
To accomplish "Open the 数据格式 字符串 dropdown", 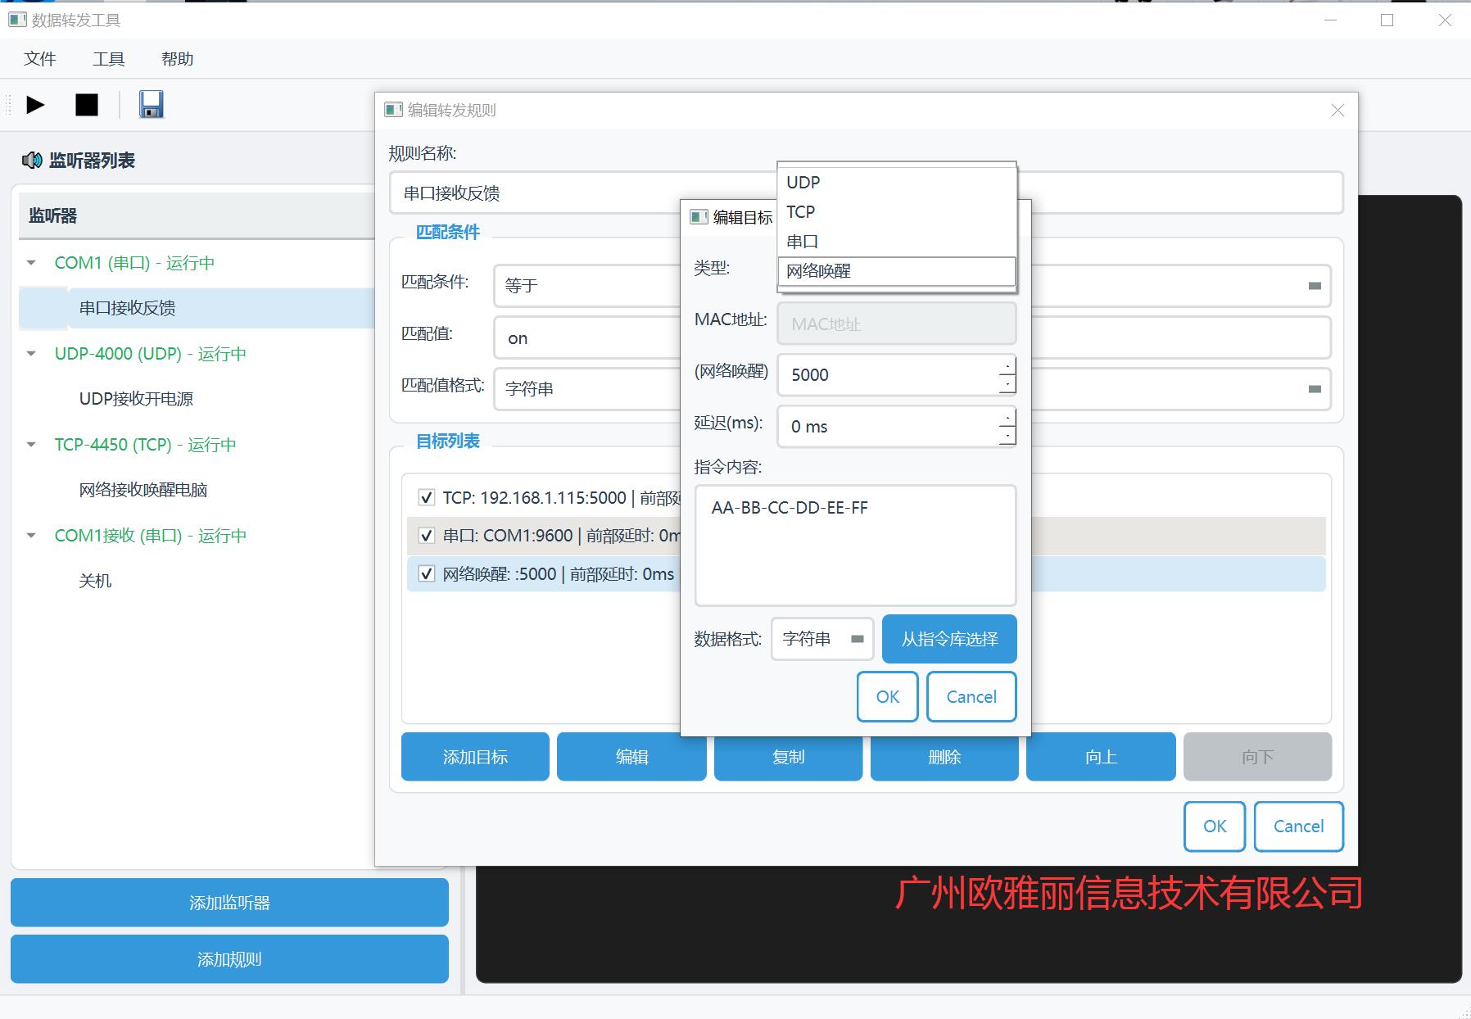I will click(822, 639).
